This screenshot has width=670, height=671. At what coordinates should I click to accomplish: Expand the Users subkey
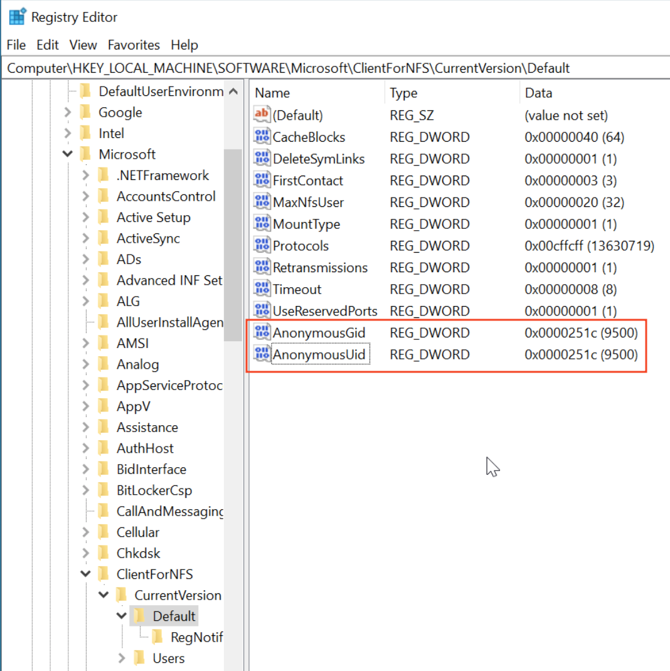click(122, 658)
